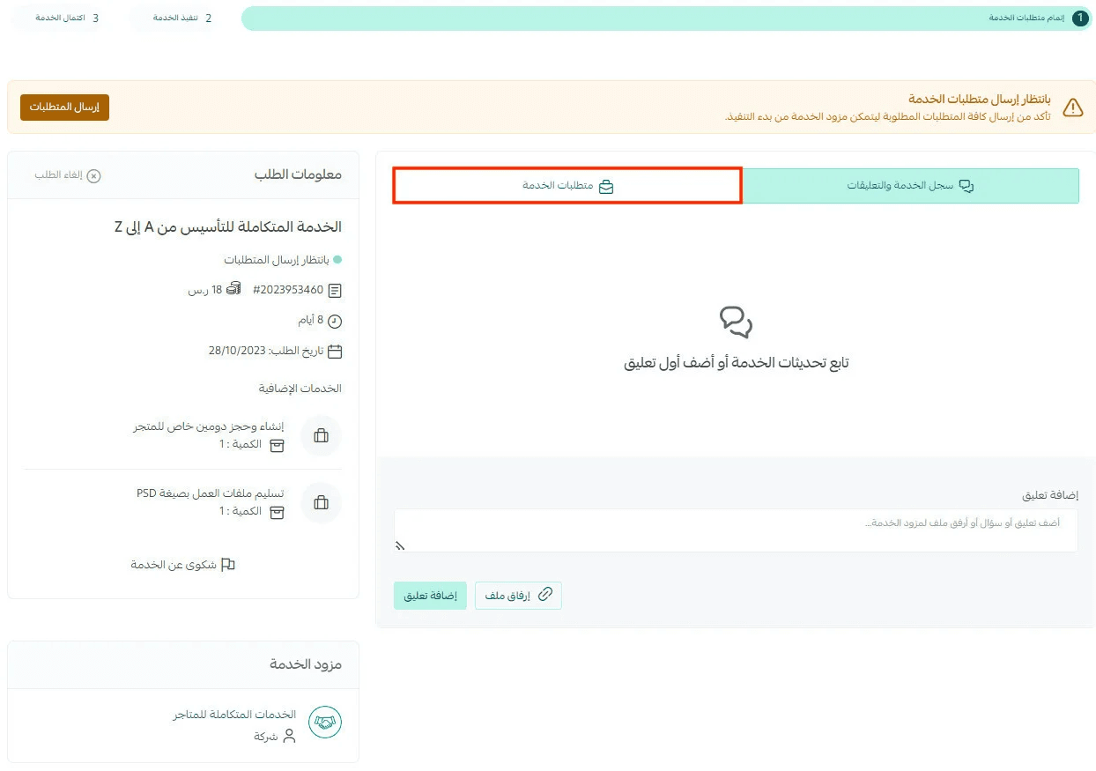
Task: Click the warning triangle alert icon
Action: pyautogui.click(x=1072, y=107)
